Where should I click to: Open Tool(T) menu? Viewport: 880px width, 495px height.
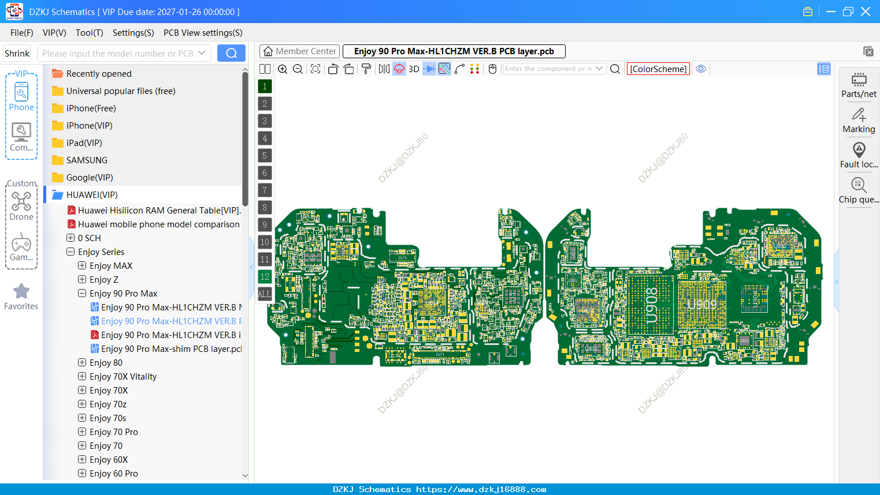[90, 33]
